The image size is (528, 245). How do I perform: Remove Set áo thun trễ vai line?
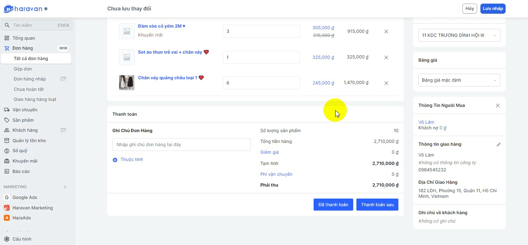point(386,57)
